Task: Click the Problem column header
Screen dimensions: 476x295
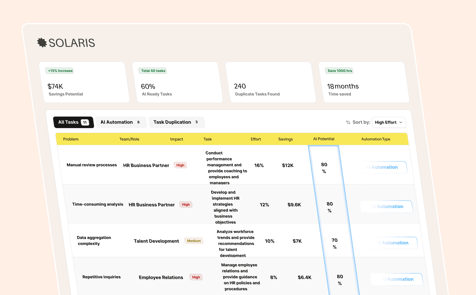Action: (71, 139)
